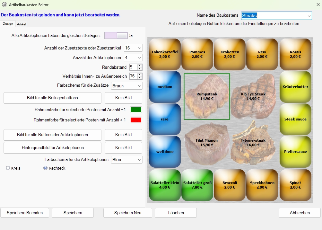This screenshot has height=230, width=322.
Task: Pick the green frame color for Anzahl =1
Action: click(136, 110)
